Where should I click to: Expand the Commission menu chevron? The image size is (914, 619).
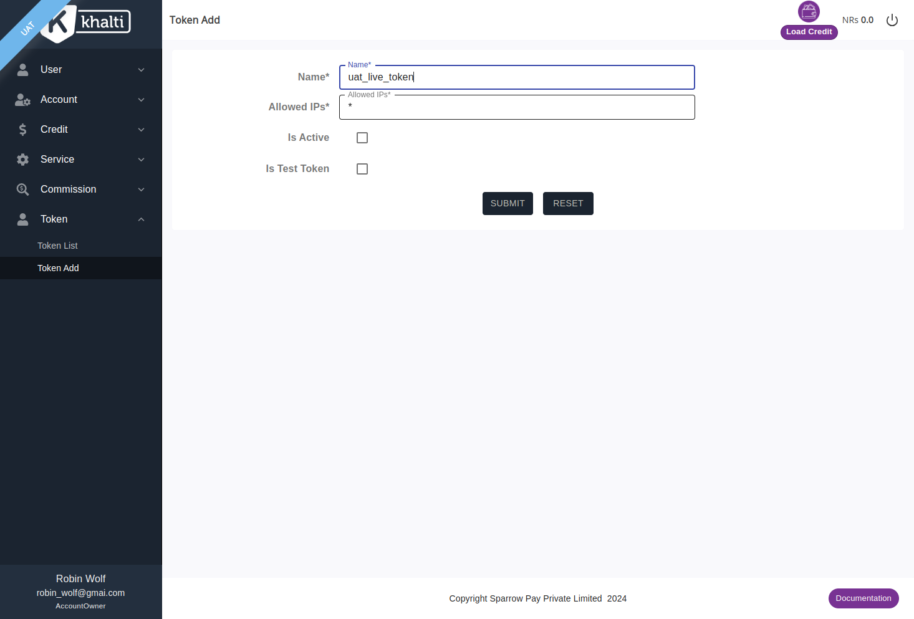pos(142,190)
